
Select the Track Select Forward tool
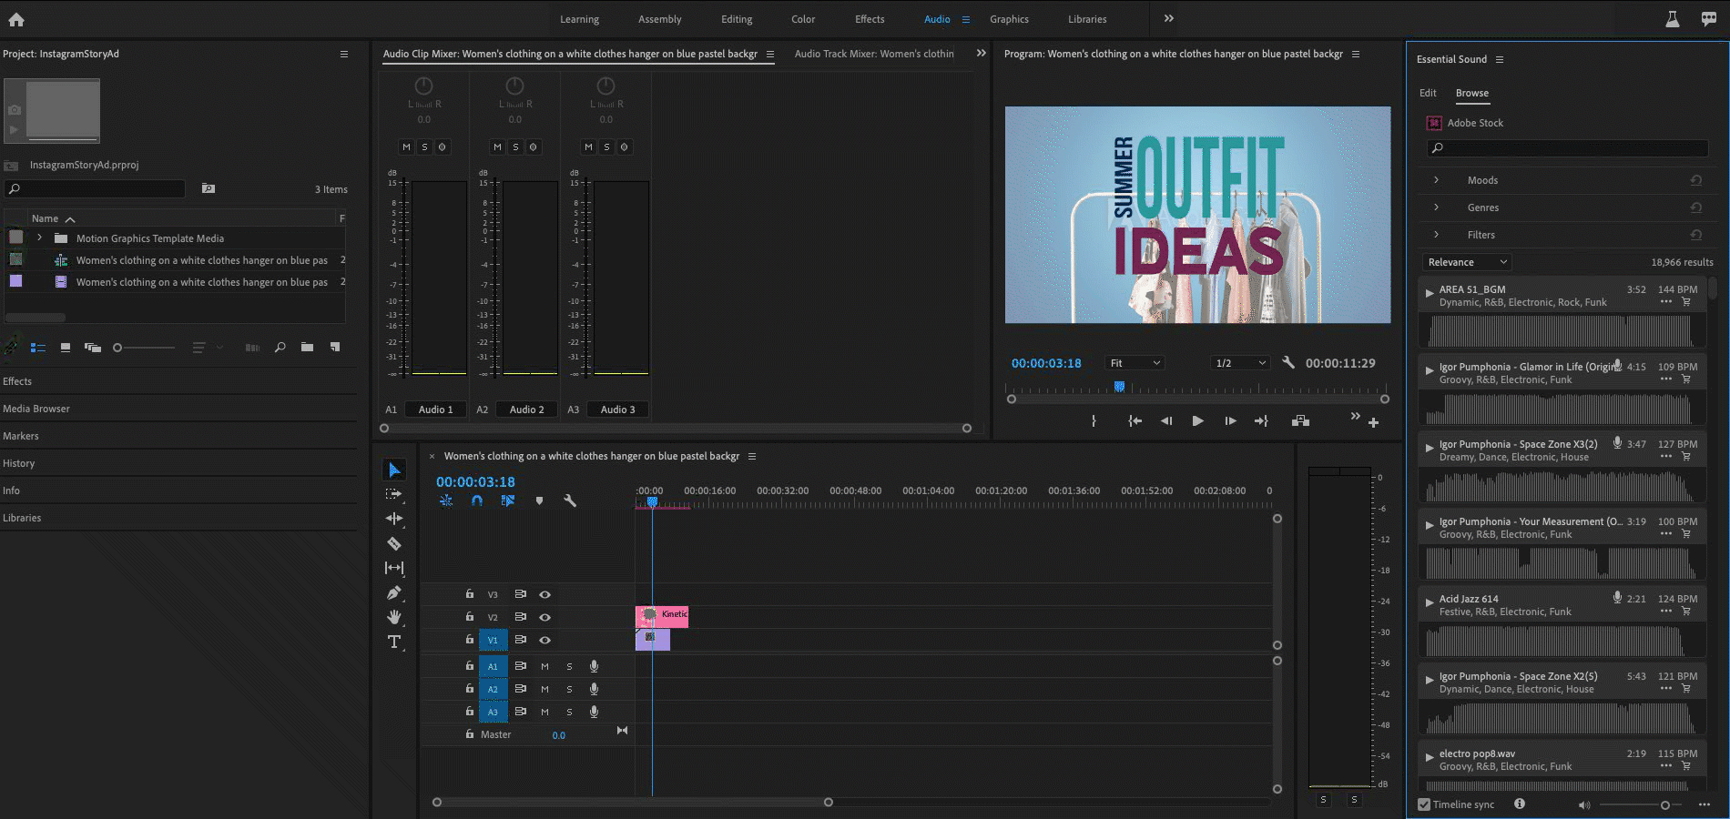point(394,494)
